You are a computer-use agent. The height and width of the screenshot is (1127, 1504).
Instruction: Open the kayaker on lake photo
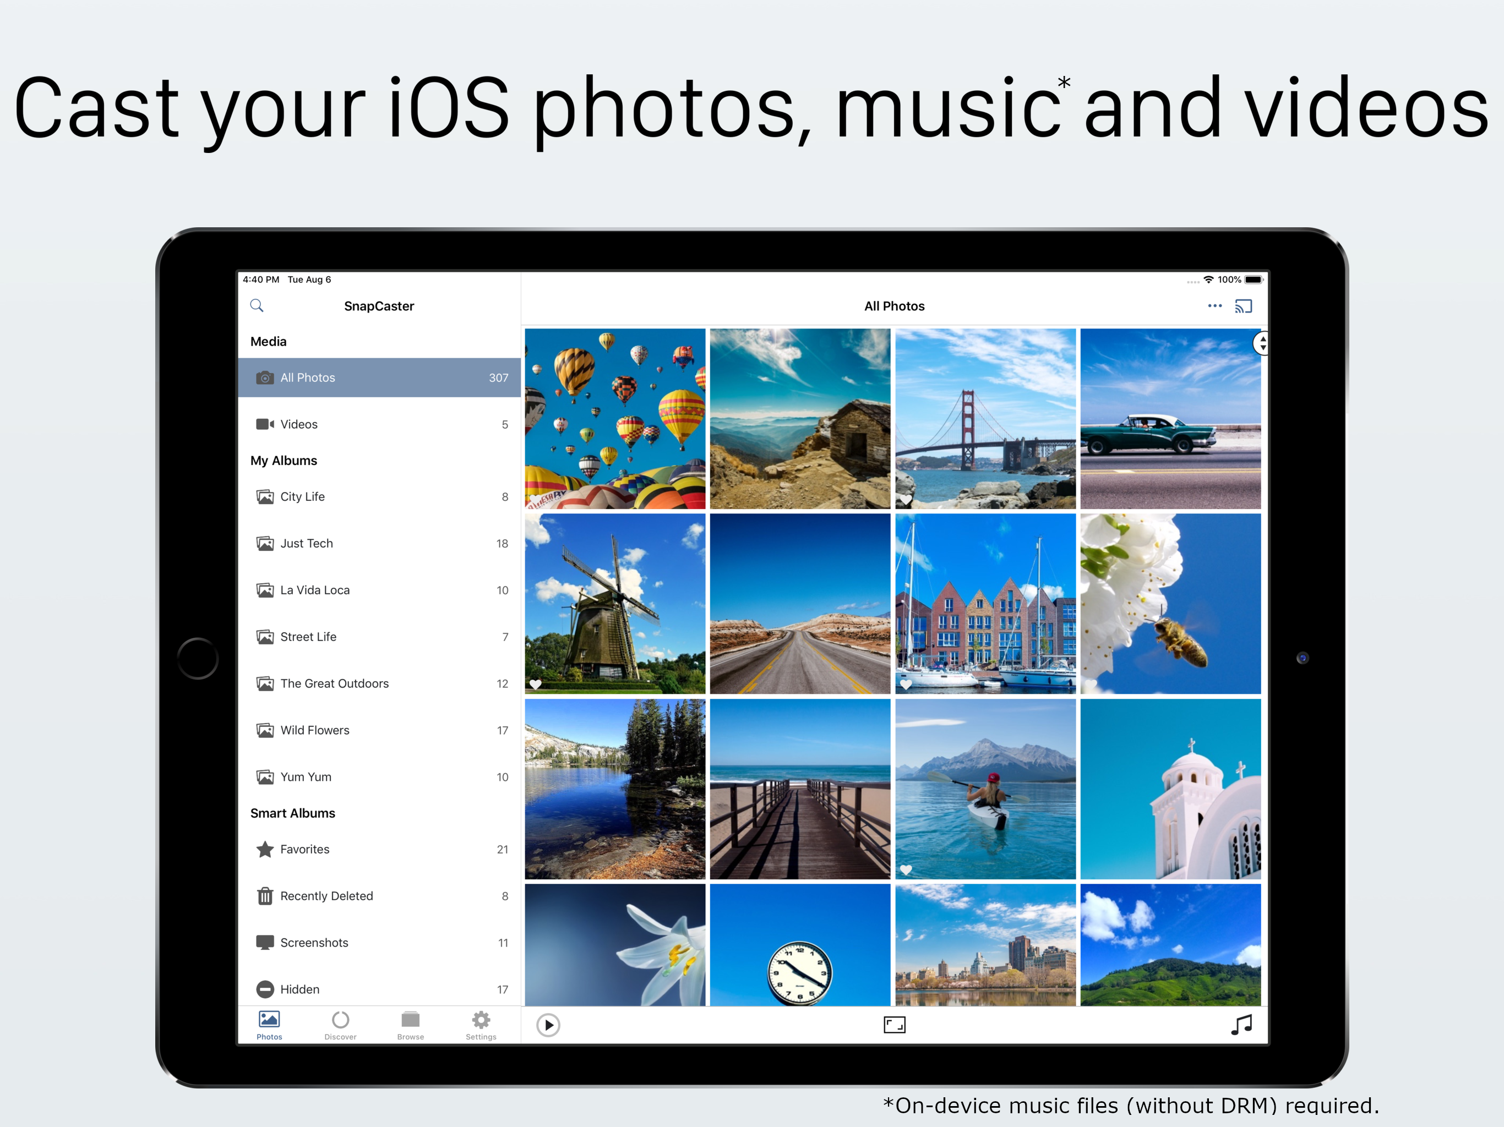985,789
